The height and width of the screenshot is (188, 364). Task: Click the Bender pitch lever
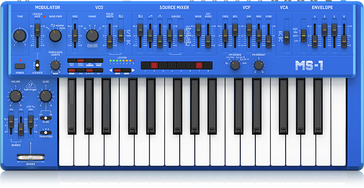[x=30, y=158]
